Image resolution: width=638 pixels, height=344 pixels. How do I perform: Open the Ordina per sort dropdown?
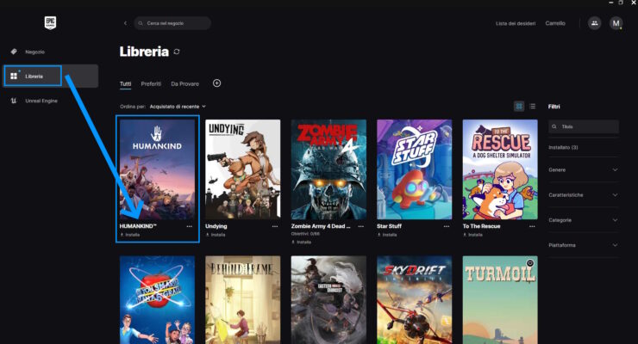pos(178,106)
